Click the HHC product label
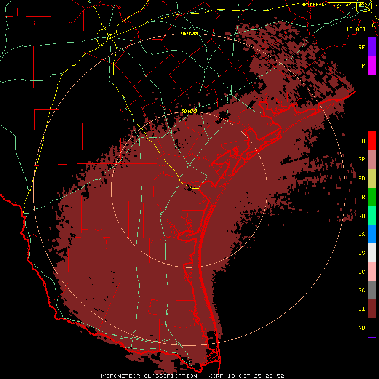 coord(370,25)
